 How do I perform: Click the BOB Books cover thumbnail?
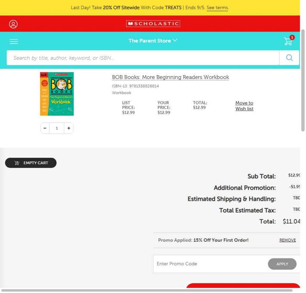[57, 94]
